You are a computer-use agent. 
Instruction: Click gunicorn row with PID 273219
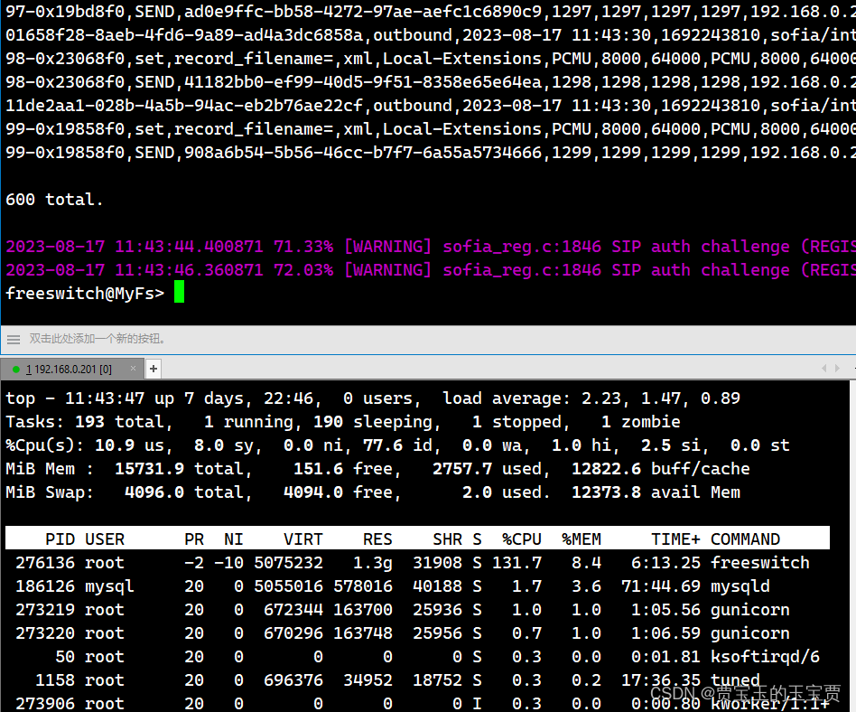403,610
